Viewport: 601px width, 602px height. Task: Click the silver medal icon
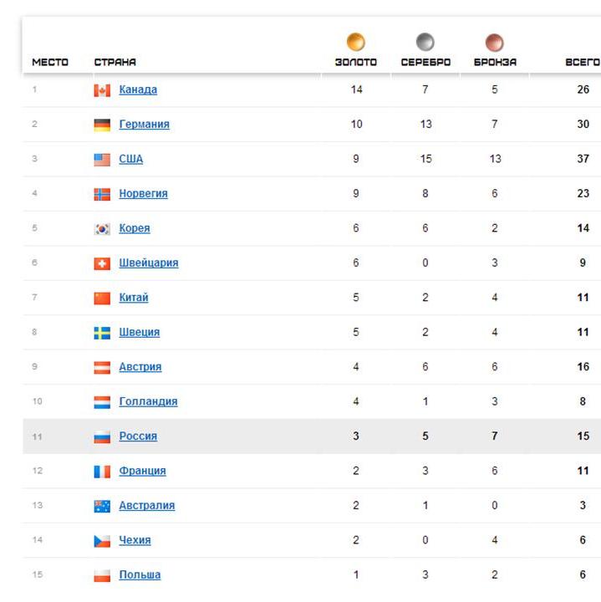(x=425, y=42)
